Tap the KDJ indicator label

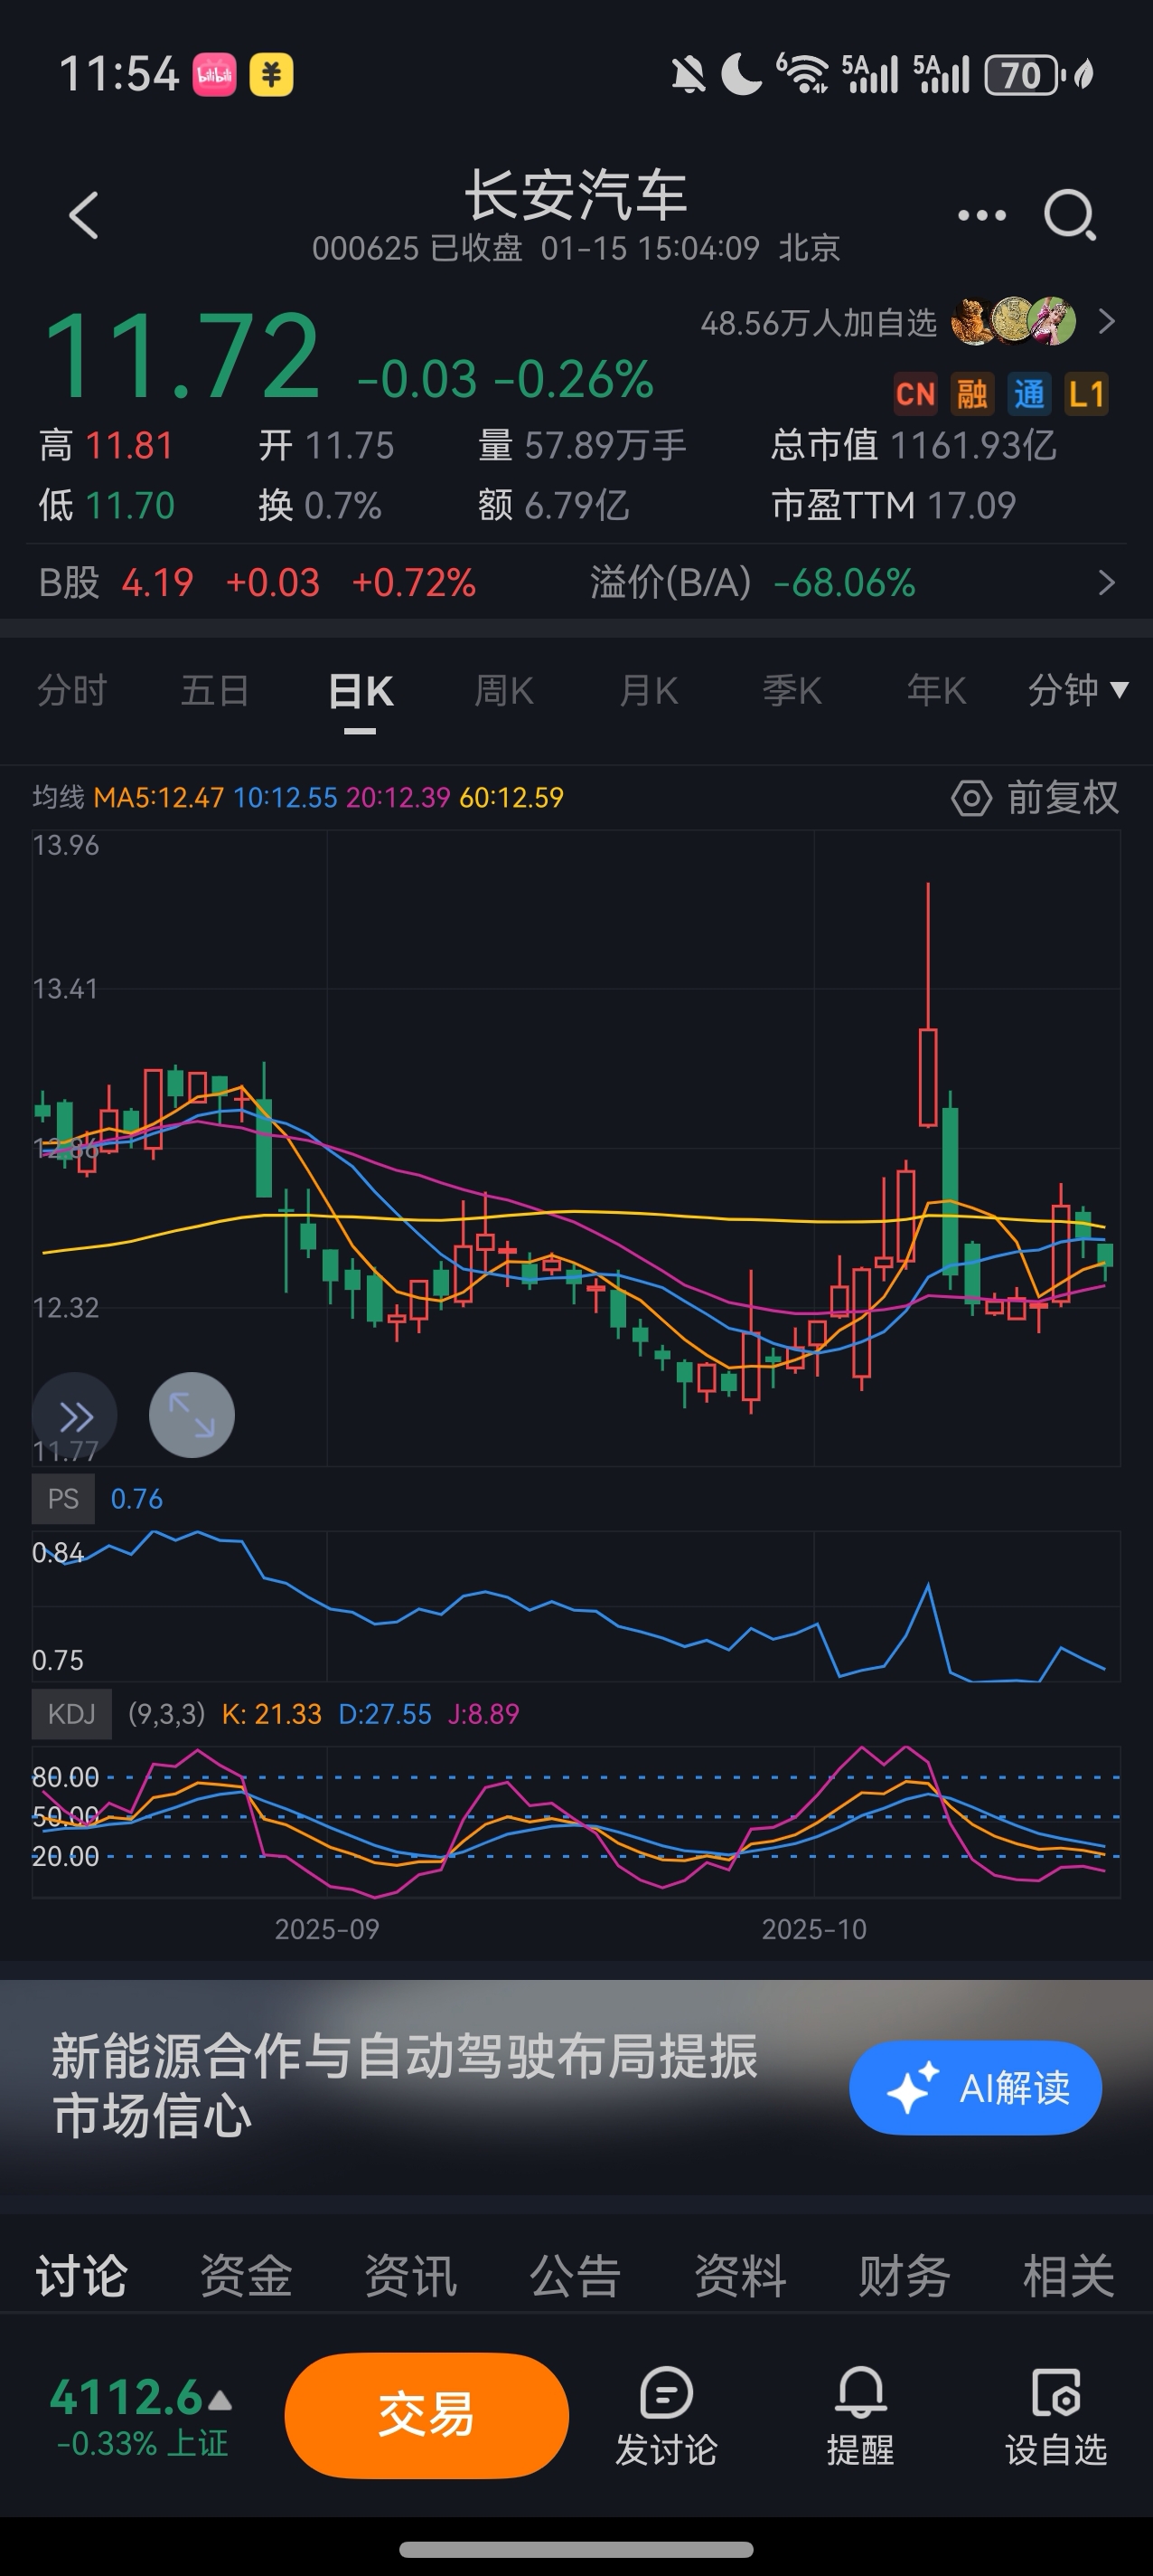point(71,1714)
